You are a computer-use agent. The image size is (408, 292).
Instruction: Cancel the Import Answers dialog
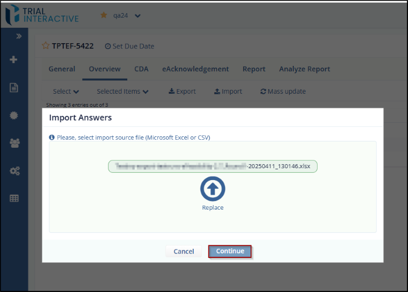(184, 251)
